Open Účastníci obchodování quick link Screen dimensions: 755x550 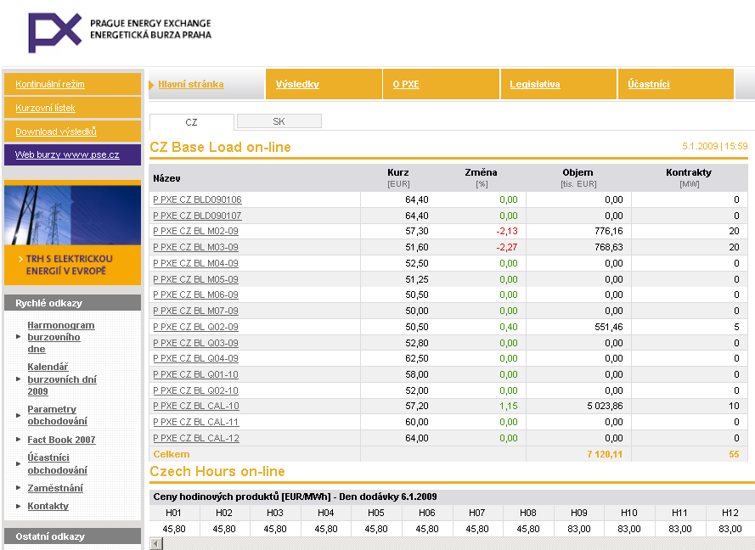pyautogui.click(x=57, y=464)
